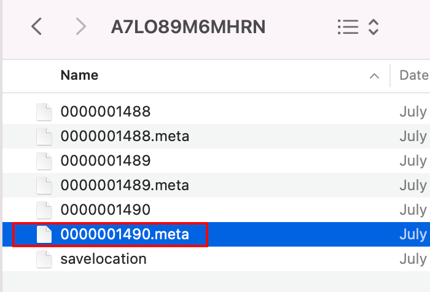Click the 0000001490 file icon
The width and height of the screenshot is (430, 292).
click(44, 210)
